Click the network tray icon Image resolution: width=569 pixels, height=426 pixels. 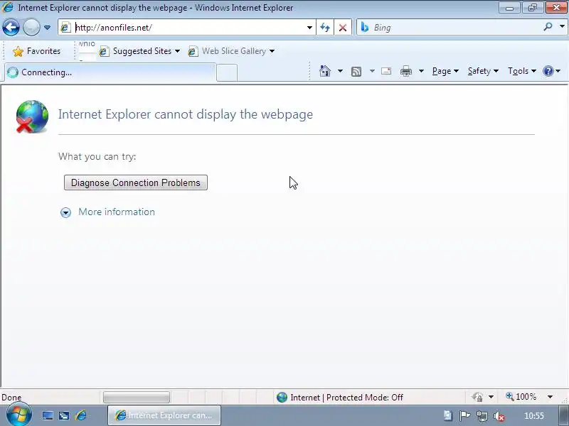point(482,416)
